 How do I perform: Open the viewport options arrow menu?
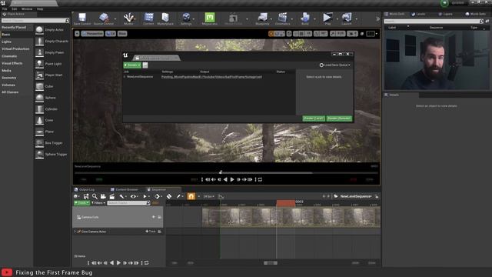point(77,33)
